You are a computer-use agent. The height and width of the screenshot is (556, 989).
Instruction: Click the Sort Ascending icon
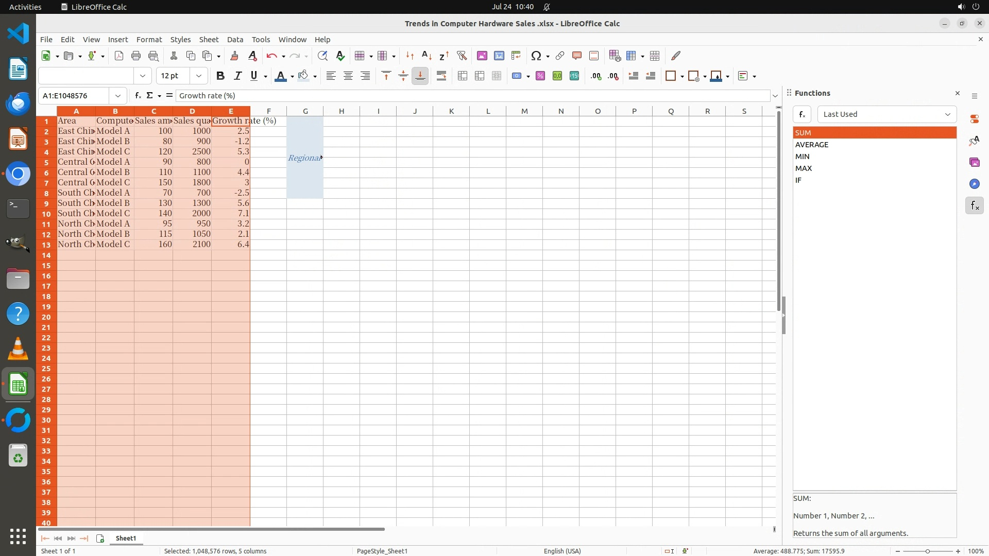[427, 56]
